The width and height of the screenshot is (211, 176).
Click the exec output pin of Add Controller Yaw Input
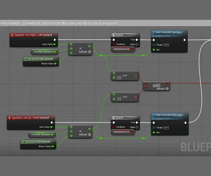(184, 40)
